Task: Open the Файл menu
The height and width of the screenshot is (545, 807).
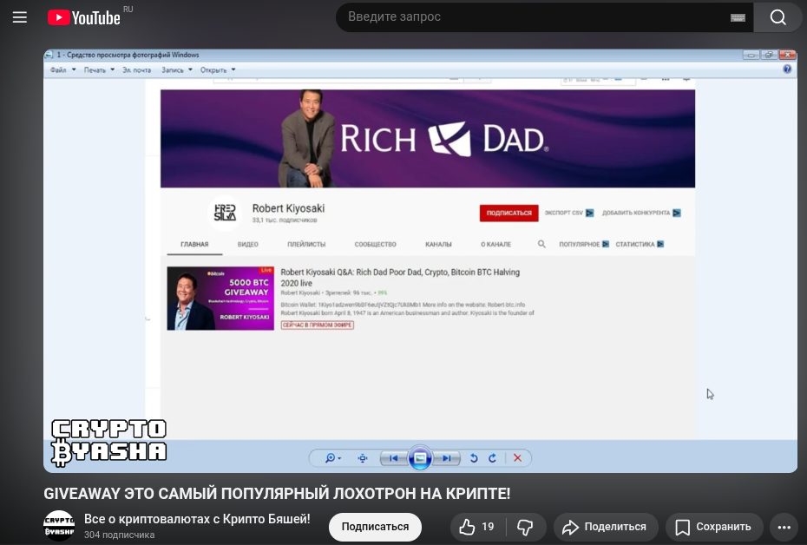Action: pyautogui.click(x=59, y=69)
